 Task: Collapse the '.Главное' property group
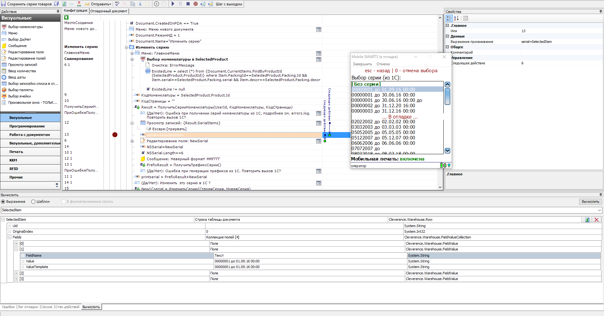tap(447, 26)
